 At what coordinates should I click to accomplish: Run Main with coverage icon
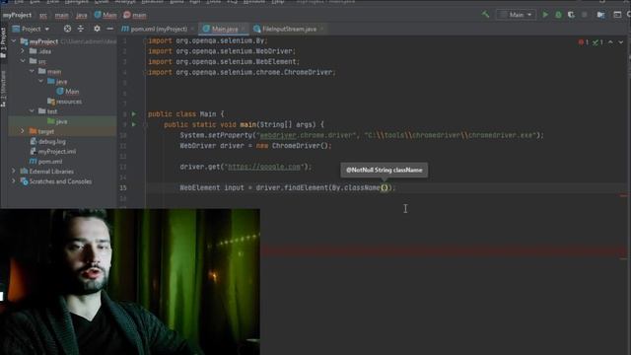coord(571,15)
